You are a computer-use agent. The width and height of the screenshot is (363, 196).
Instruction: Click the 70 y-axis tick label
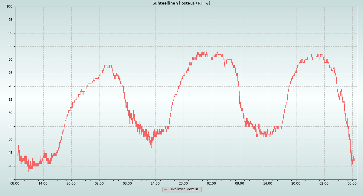(x=10, y=86)
